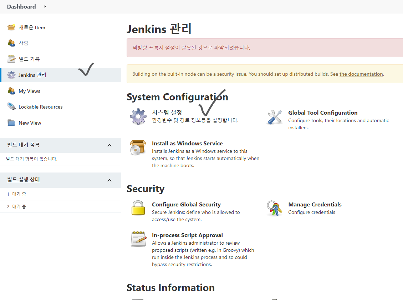Click the Install as Windows Service box icon

point(138,147)
